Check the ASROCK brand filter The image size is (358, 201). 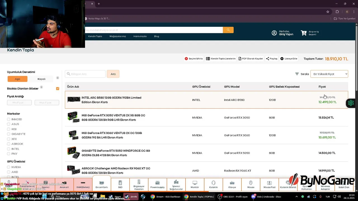[x=9, y=144]
